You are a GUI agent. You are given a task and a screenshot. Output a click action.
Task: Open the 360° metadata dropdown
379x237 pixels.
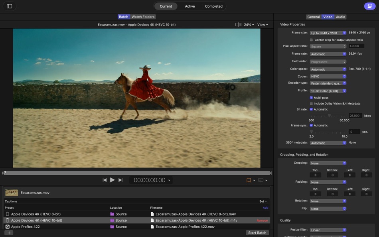pos(328,143)
